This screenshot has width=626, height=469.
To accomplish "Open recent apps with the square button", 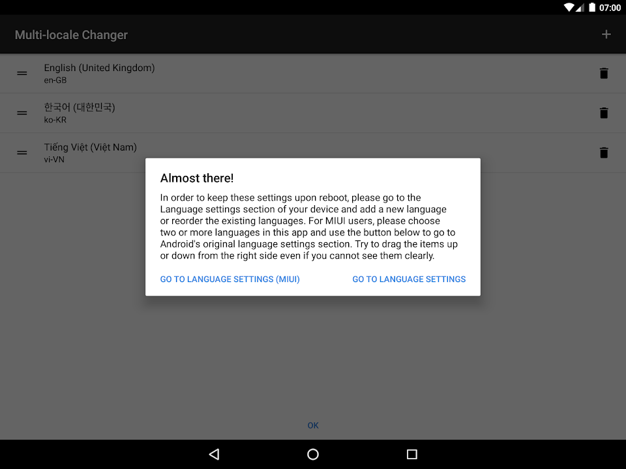I will point(411,455).
